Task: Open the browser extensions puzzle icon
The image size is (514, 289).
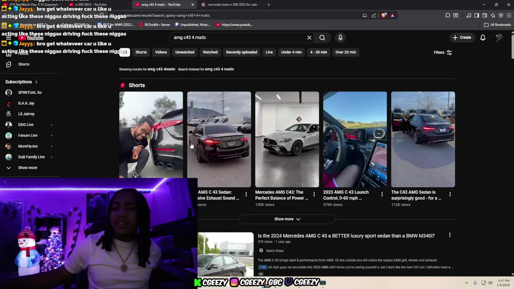Action: (x=448, y=15)
